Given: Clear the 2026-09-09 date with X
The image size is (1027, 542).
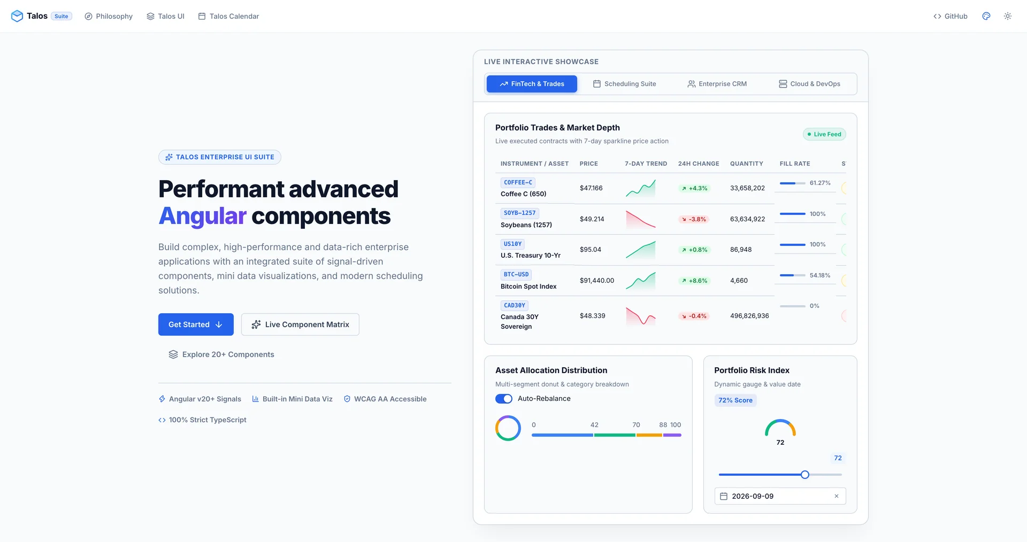Looking at the screenshot, I should coord(837,496).
